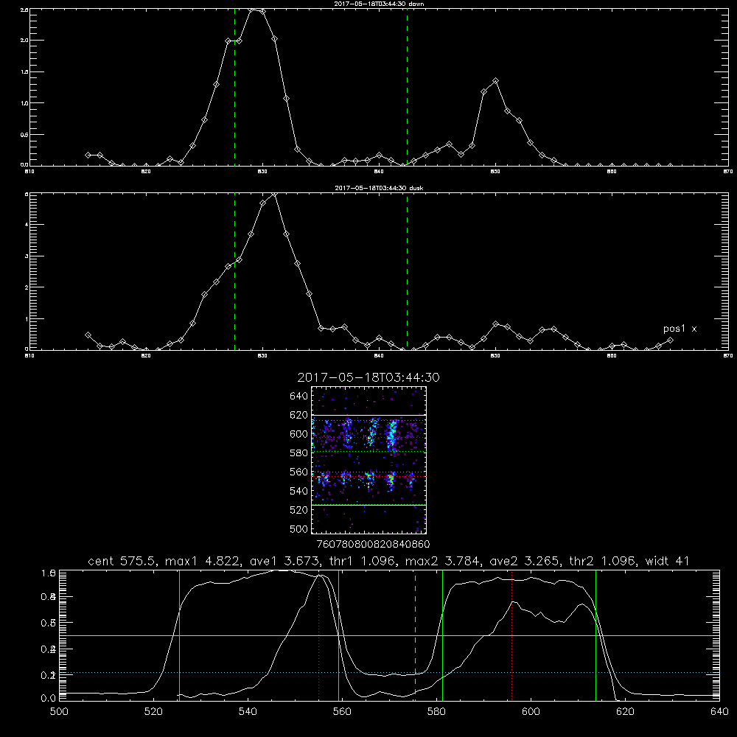Viewport: 737px width, 737px height.
Task: Click the diamond at the dusk curve's highest peak
Action: [274, 194]
